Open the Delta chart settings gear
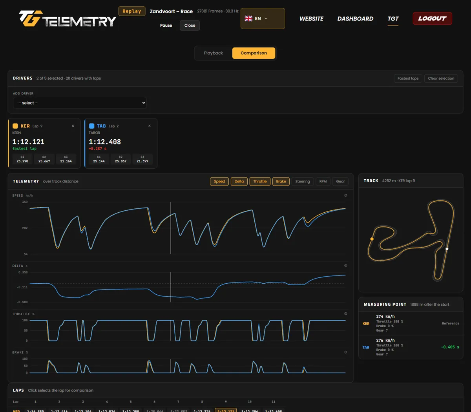This screenshot has width=471, height=412. (x=346, y=266)
